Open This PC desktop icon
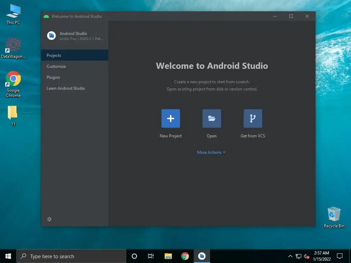Screen dimensions: 351x263 (13, 14)
